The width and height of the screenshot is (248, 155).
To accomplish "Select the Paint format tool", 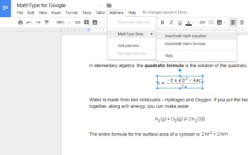I will 46,22.
